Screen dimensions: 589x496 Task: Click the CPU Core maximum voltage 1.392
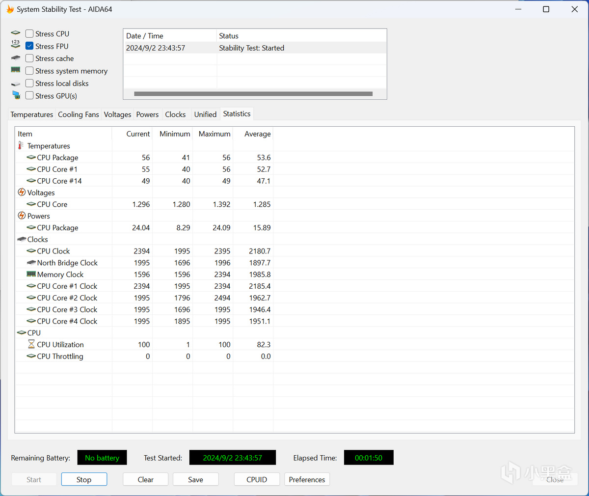(221, 204)
